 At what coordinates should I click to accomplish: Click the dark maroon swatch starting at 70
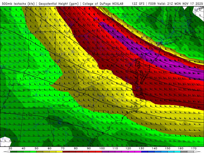click(x=66, y=151)
